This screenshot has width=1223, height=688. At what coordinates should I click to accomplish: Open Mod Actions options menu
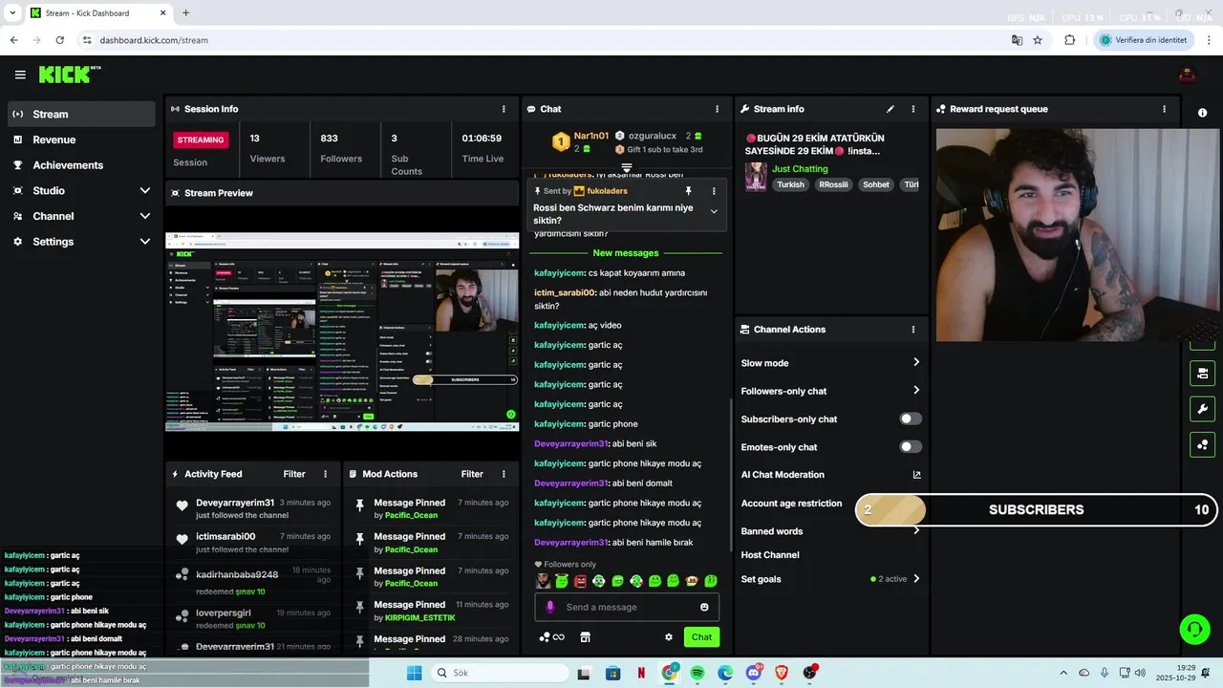tap(503, 474)
